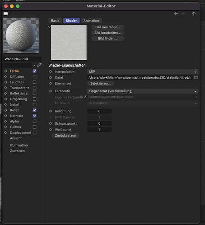Jump up with the upward arrow icon

coord(194,13)
